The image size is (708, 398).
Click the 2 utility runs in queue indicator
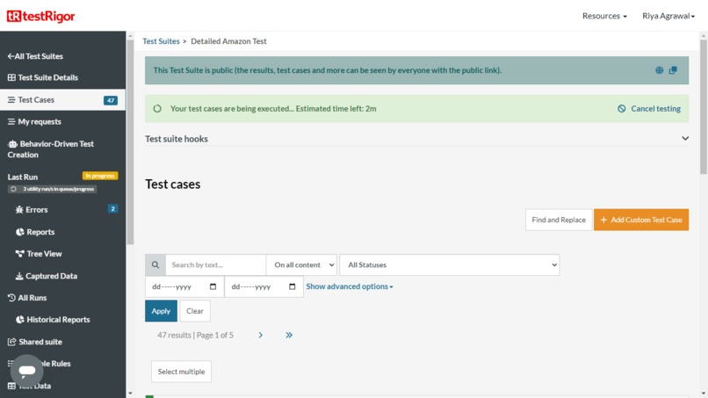pos(53,189)
